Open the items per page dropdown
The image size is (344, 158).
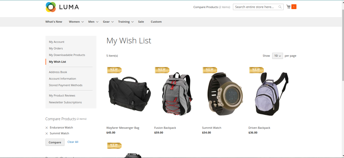(x=277, y=56)
